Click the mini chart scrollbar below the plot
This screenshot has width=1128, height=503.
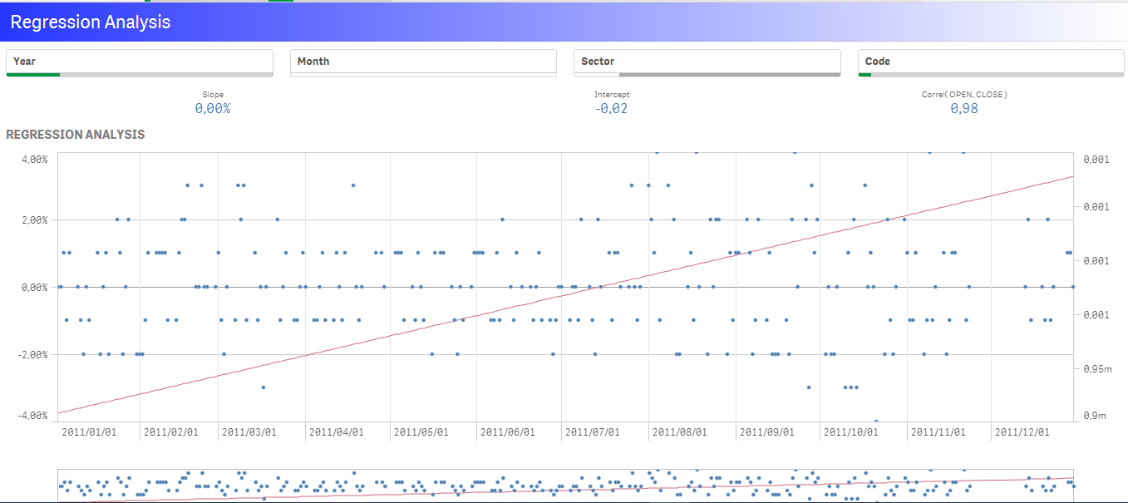coord(565,486)
